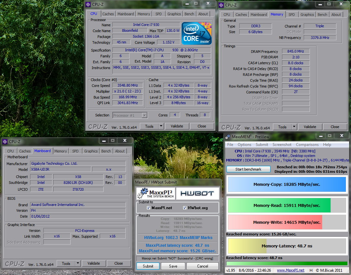The height and width of the screenshot is (275, 351).
Task: Click CPU-Z app icon in top-left window title
Action: pos(88,5)
